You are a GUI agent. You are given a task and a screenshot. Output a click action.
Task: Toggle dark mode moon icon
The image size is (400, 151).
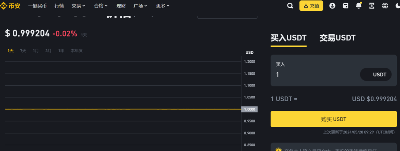pos(397,5)
